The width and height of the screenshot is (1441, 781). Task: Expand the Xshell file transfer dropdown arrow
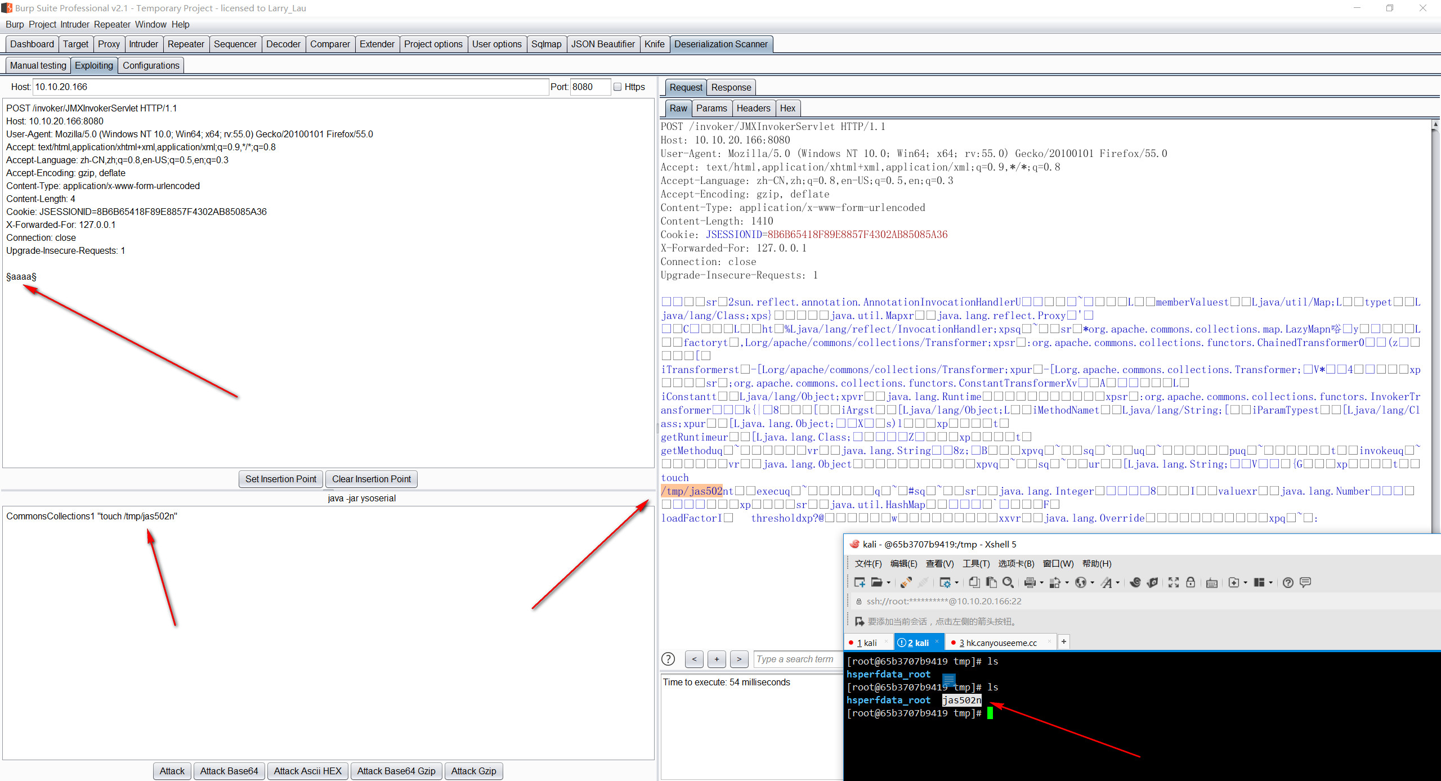tap(1067, 583)
